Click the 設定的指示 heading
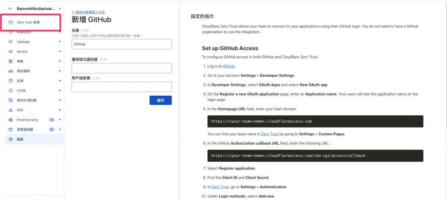The height and width of the screenshot is (201, 447). (x=203, y=16)
